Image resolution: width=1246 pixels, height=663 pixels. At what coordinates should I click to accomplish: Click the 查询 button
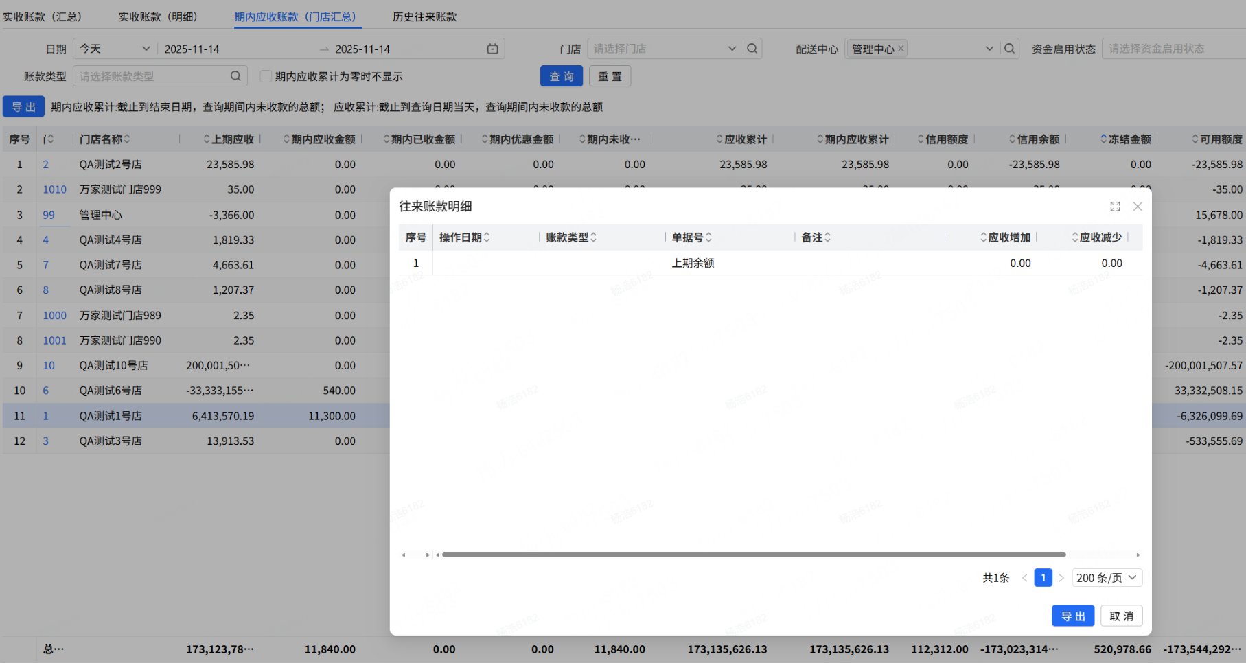(x=561, y=76)
